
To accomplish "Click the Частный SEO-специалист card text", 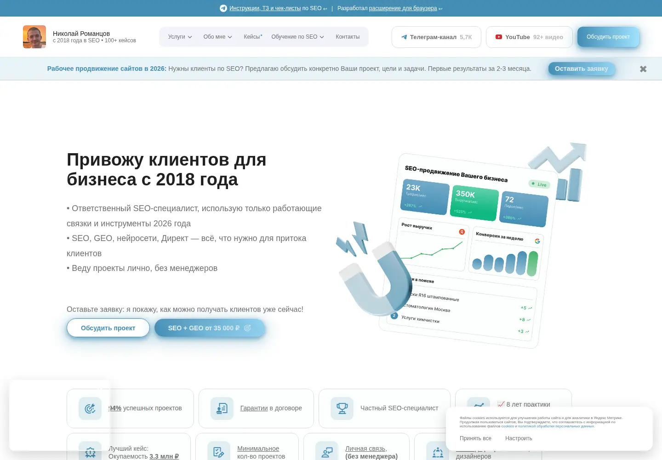I will coord(399,408).
